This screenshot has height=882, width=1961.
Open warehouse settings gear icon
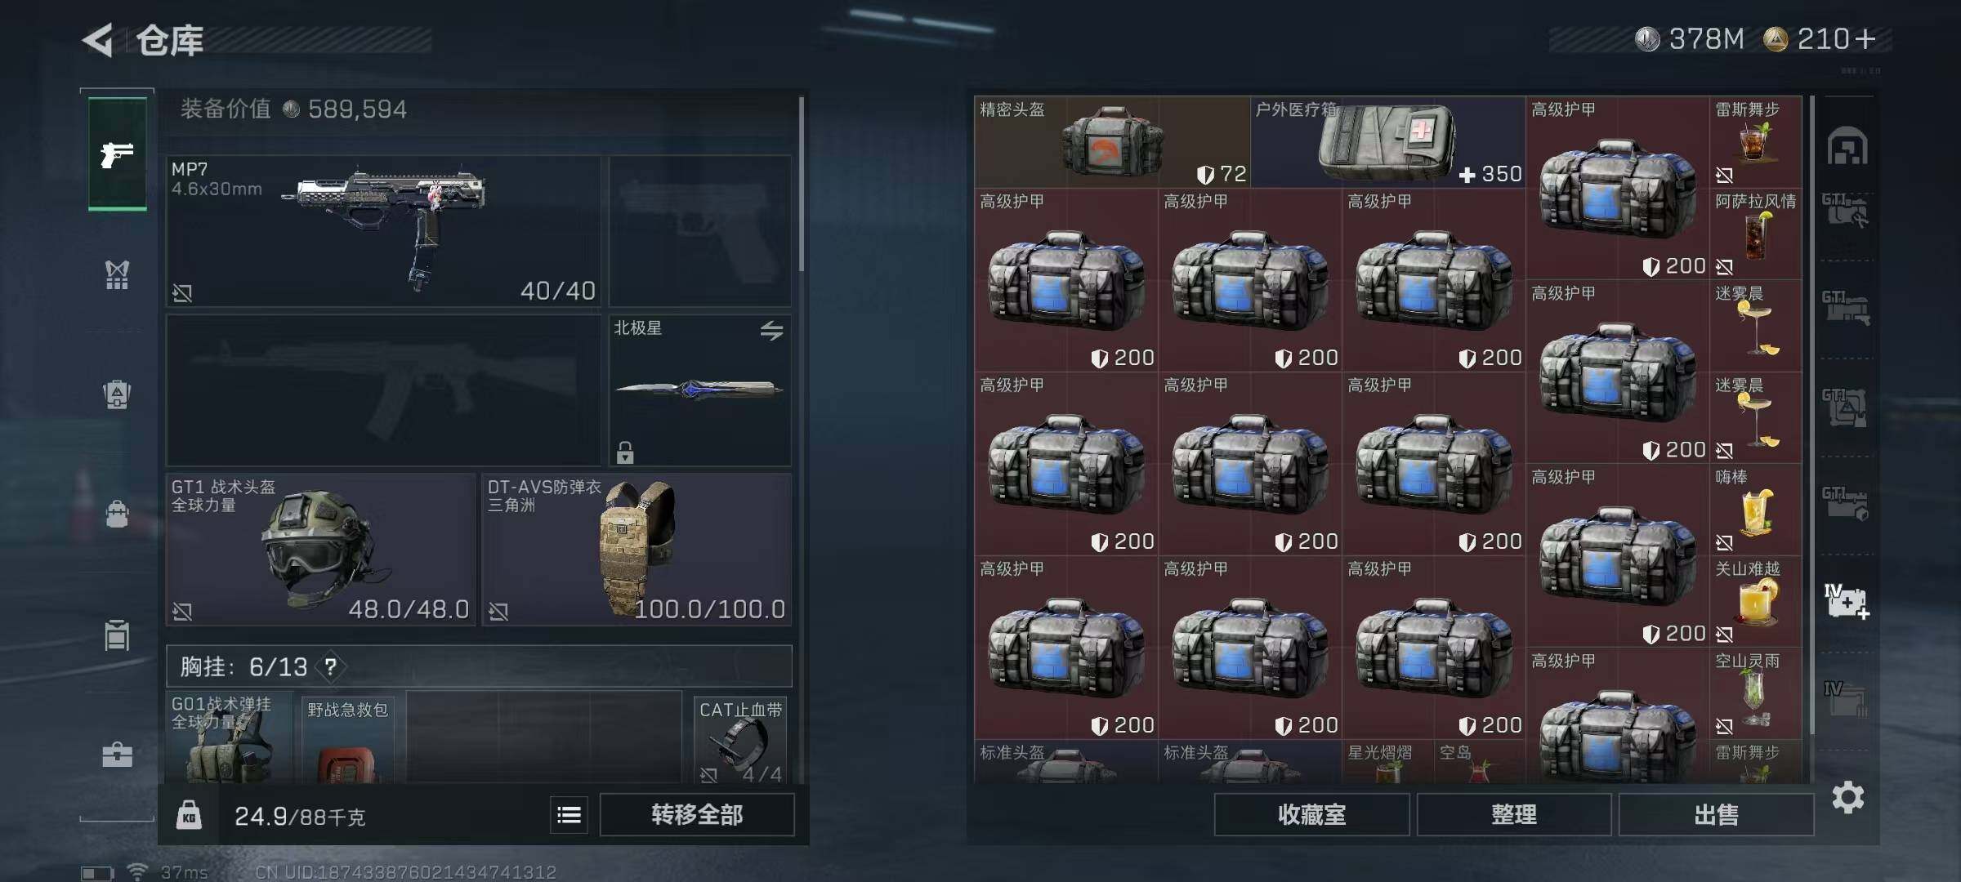[x=1847, y=797]
